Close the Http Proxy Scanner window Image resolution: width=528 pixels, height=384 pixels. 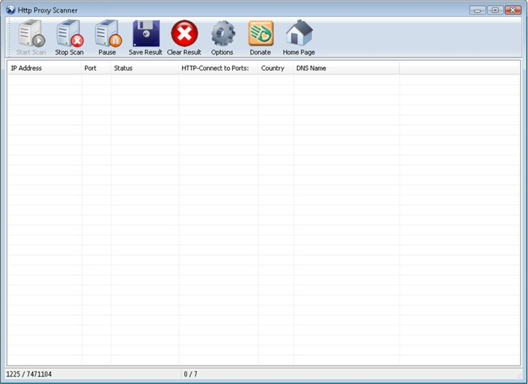[x=513, y=10]
